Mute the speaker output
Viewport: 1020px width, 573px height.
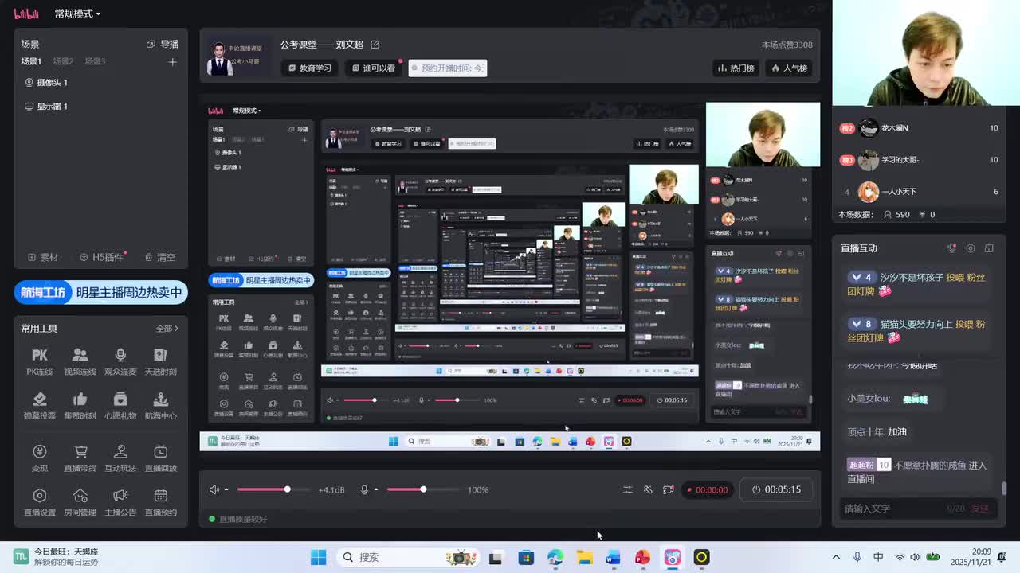(214, 489)
